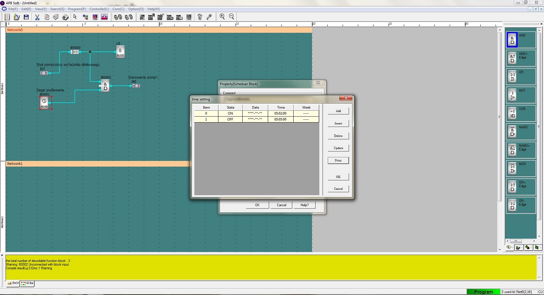
Task: Select schedule row with OFF state
Action: pyautogui.click(x=257, y=119)
